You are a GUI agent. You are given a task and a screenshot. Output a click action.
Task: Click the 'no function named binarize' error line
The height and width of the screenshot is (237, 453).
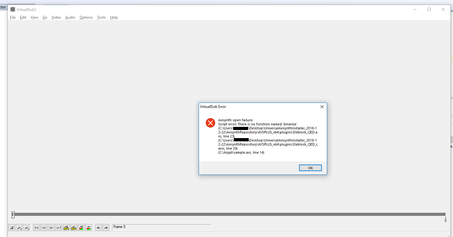pyautogui.click(x=258, y=124)
